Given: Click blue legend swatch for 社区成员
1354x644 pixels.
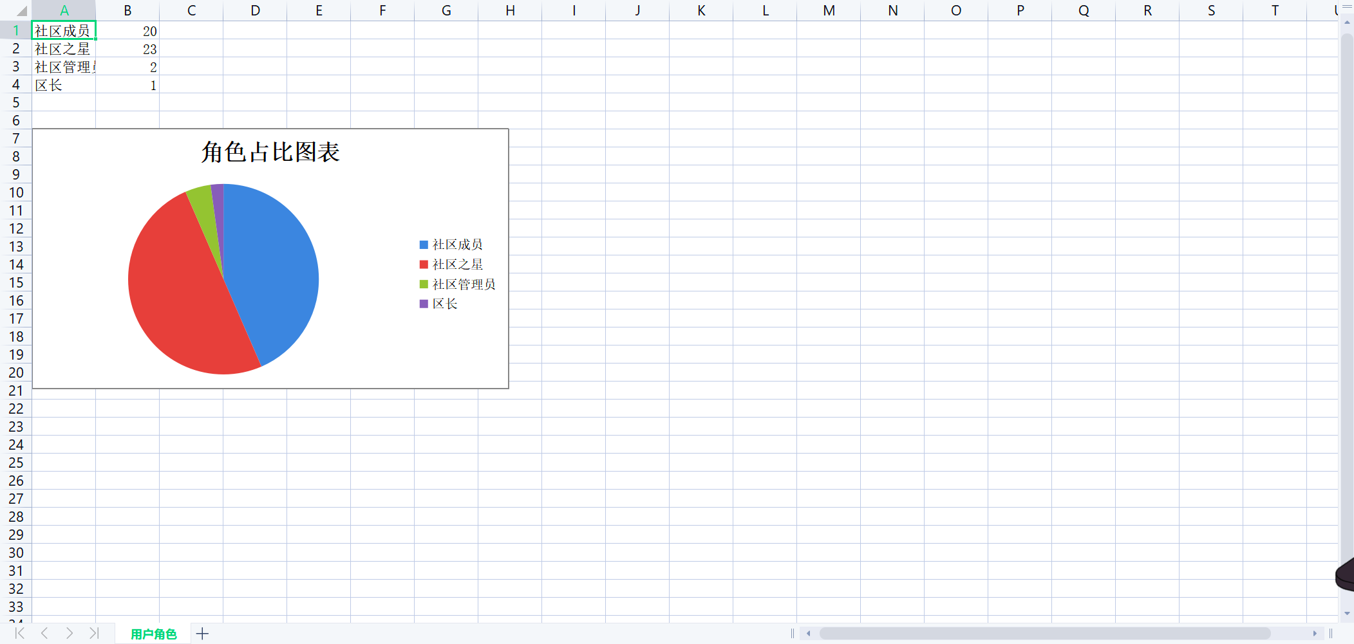Looking at the screenshot, I should coord(424,244).
